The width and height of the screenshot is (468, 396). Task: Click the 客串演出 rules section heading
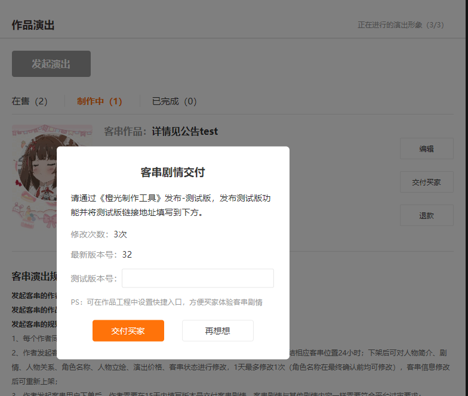coord(34,277)
